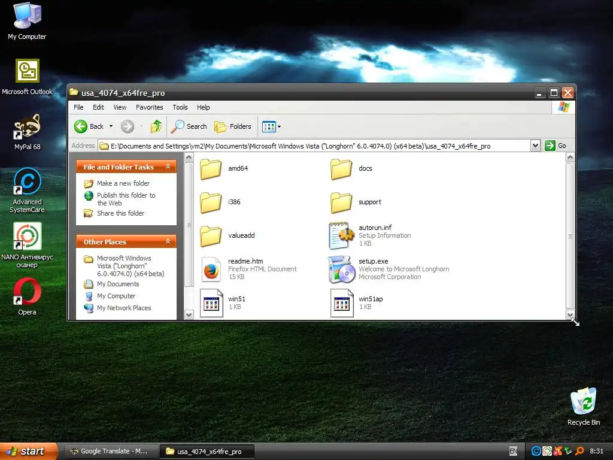Open the Favorites menu
This screenshot has width=613, height=460.
coord(149,107)
